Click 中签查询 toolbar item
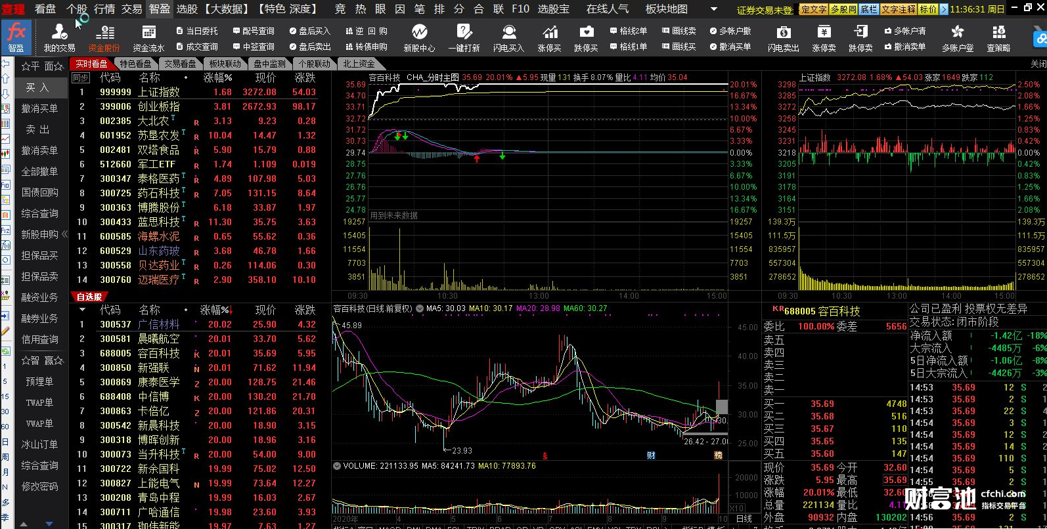Screen dimensions: 1047x529 click(x=254, y=47)
